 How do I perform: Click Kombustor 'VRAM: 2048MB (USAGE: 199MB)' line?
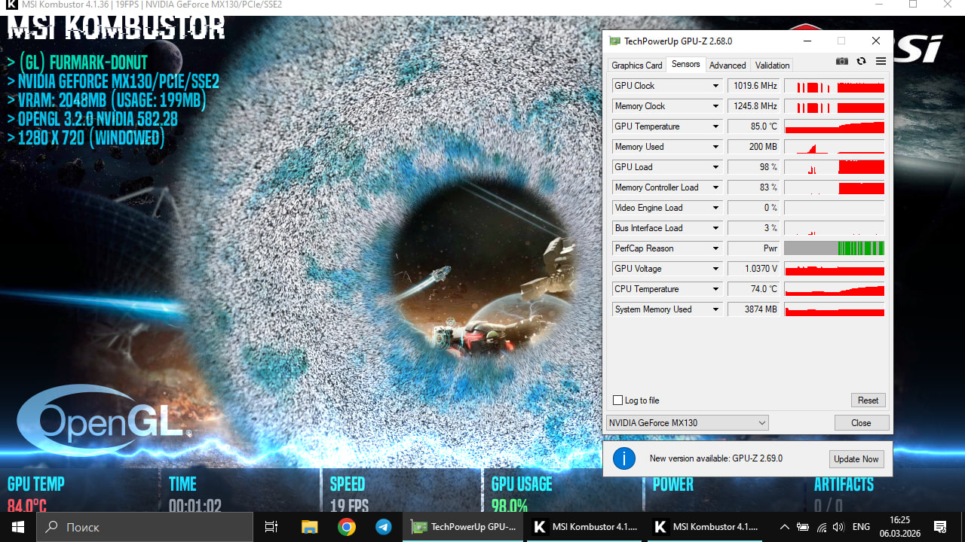coord(107,100)
